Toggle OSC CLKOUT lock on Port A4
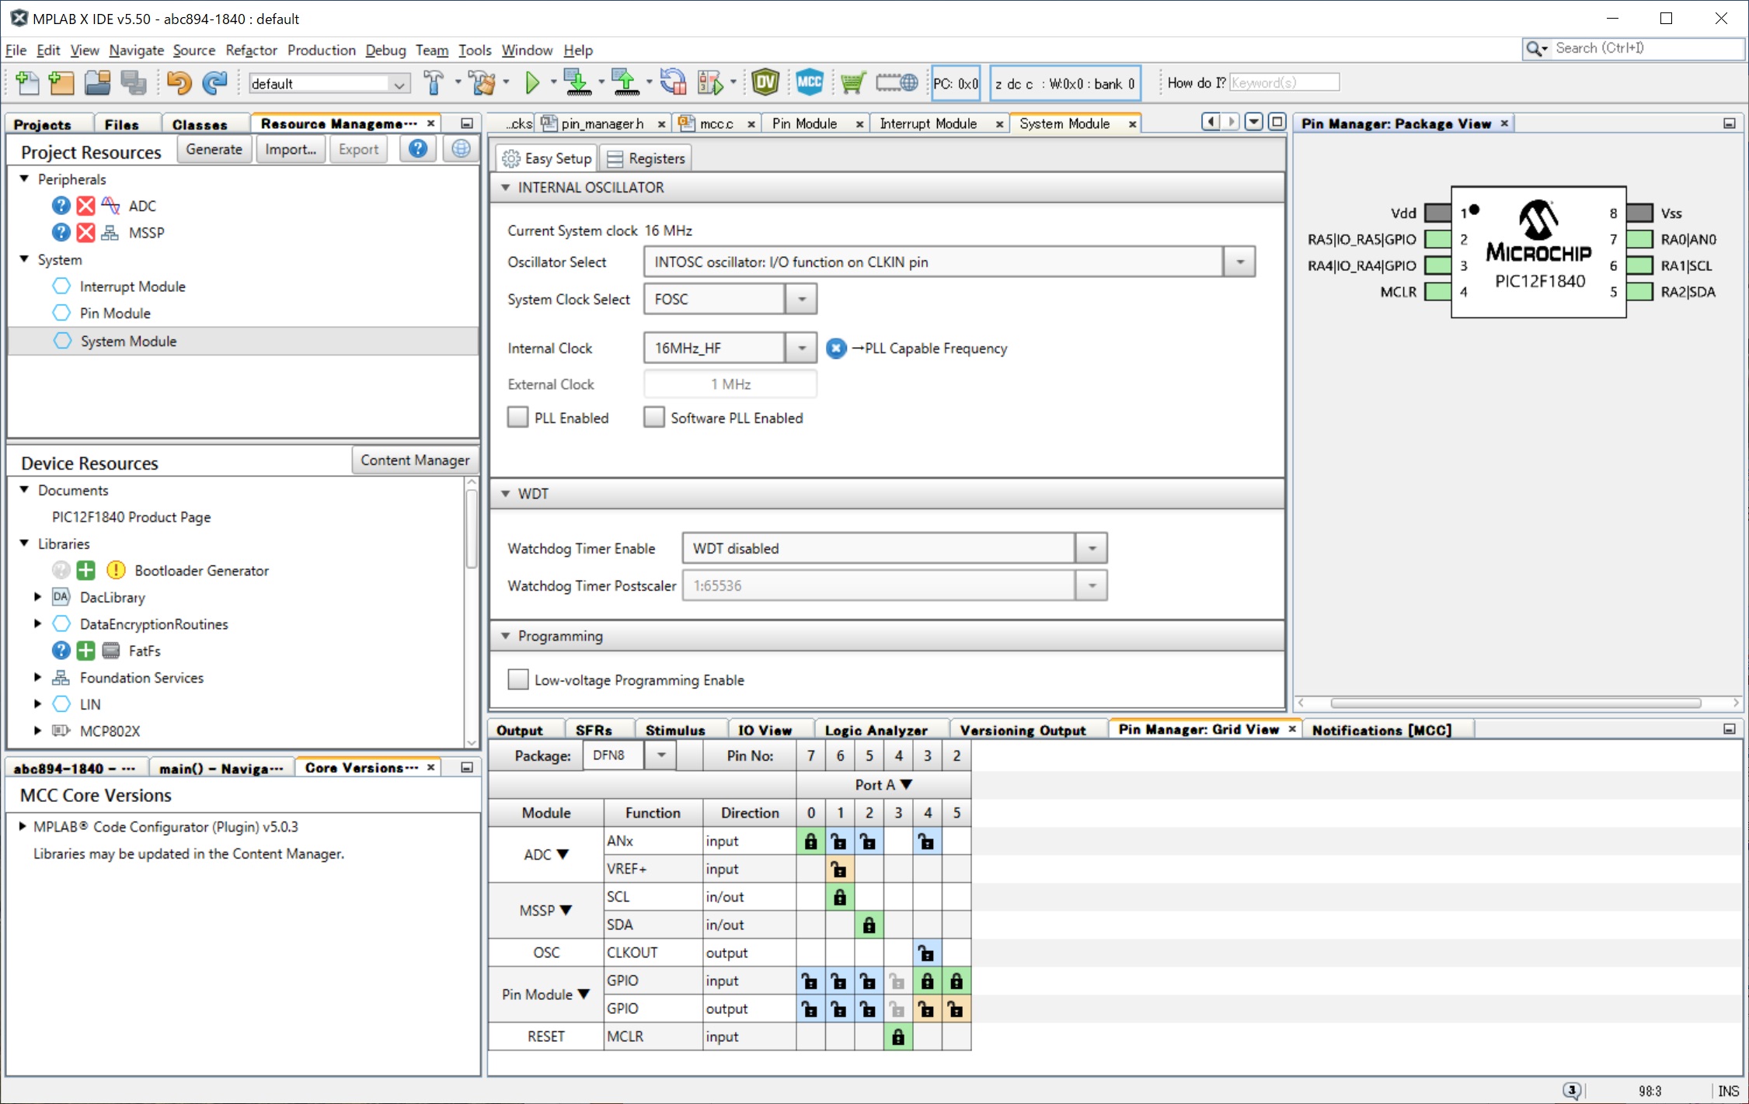This screenshot has height=1104, width=1749. [x=927, y=953]
